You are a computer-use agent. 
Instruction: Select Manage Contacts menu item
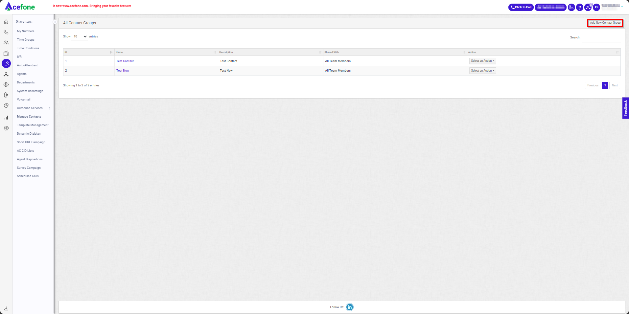pyautogui.click(x=29, y=117)
